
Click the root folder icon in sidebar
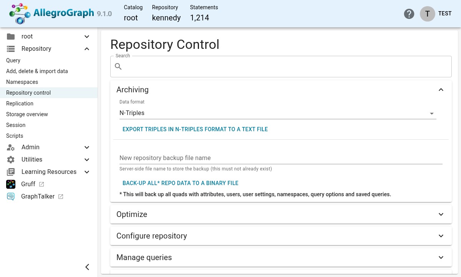pos(11,37)
